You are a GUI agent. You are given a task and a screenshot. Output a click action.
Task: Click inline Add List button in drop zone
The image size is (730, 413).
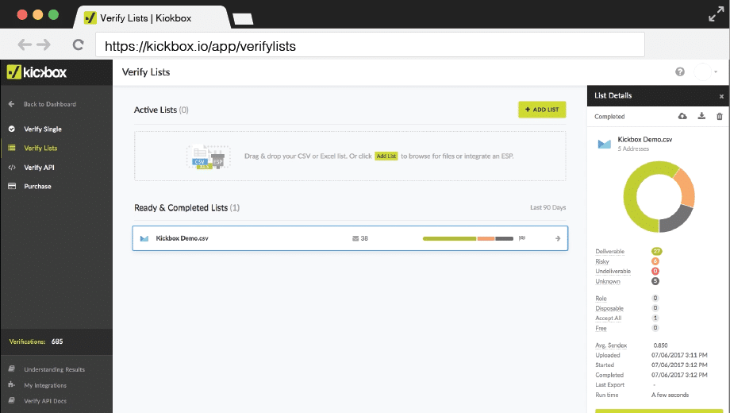point(386,156)
